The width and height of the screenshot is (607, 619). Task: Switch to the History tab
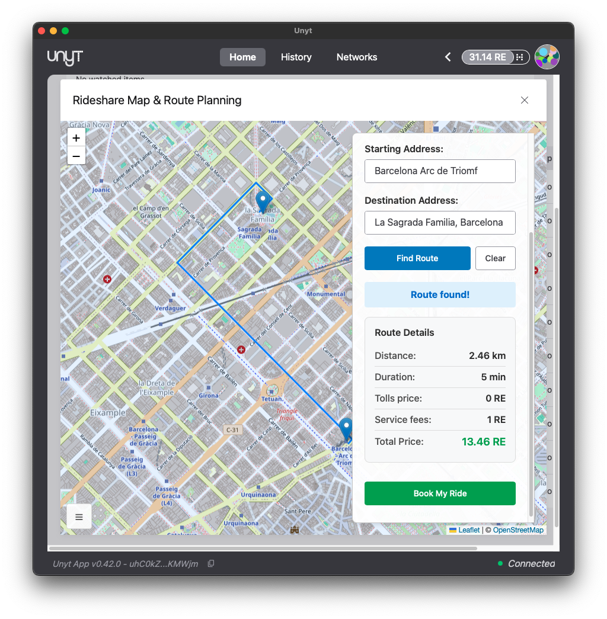pyautogui.click(x=296, y=57)
